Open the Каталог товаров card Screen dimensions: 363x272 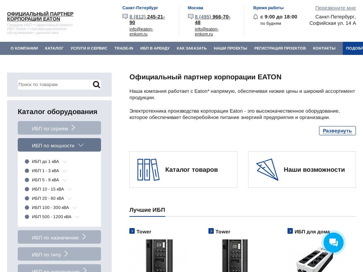pyautogui.click(x=183, y=170)
